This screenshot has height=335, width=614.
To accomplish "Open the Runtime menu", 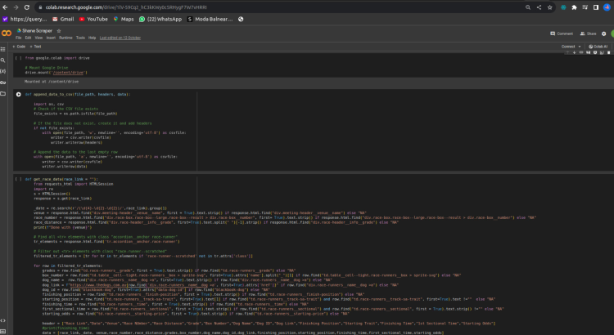I will pos(67,38).
